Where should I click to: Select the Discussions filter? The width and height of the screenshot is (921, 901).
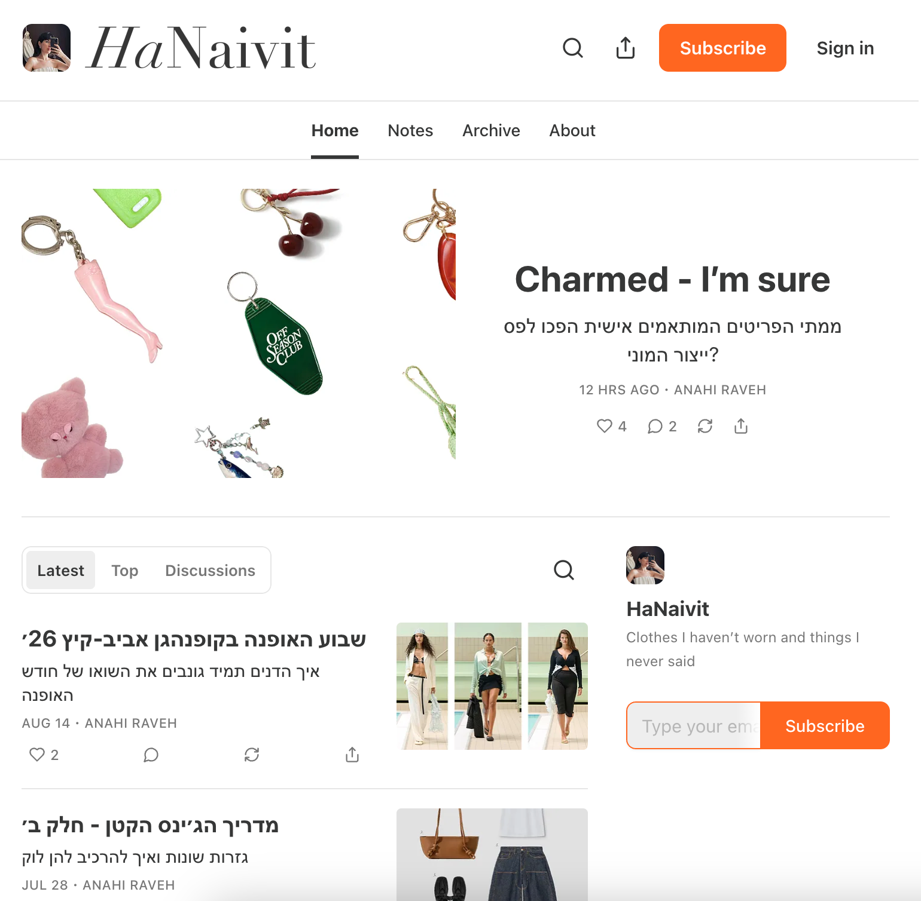pos(210,571)
